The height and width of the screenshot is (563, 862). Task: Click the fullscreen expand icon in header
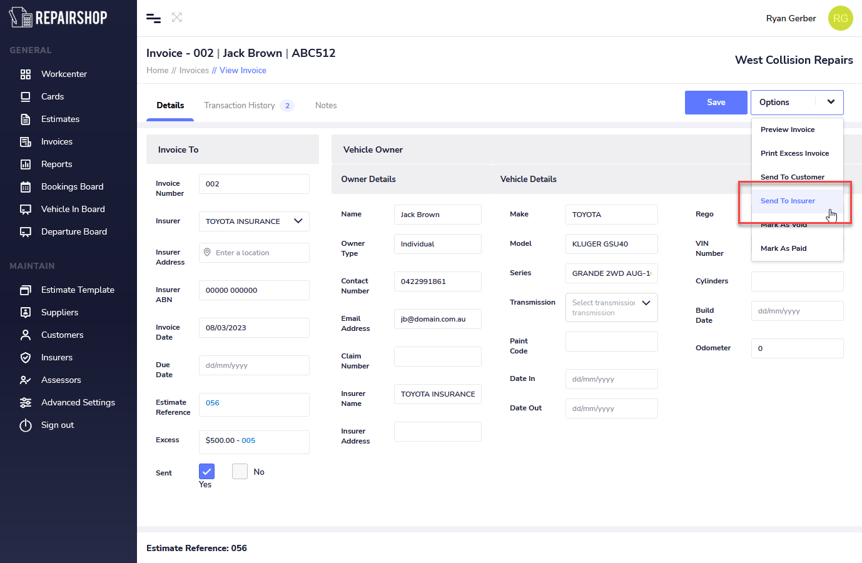177,18
